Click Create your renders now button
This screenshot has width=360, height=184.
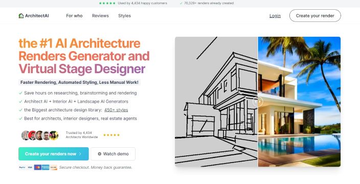pyautogui.click(x=54, y=154)
